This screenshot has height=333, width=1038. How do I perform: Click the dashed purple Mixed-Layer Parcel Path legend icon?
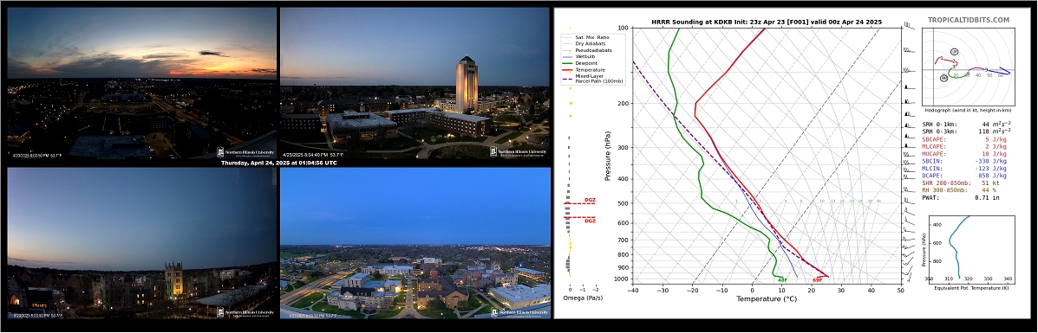[x=568, y=80]
